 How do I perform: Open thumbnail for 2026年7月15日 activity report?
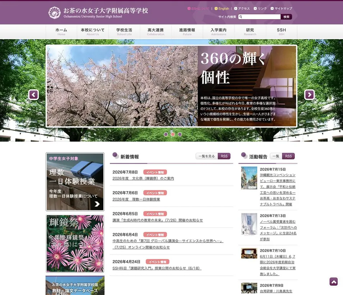(249, 178)
